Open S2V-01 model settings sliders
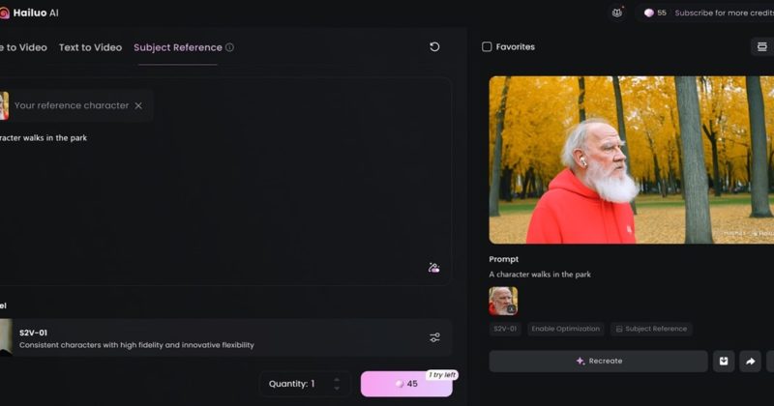Image resolution: width=774 pixels, height=406 pixels. tap(434, 337)
